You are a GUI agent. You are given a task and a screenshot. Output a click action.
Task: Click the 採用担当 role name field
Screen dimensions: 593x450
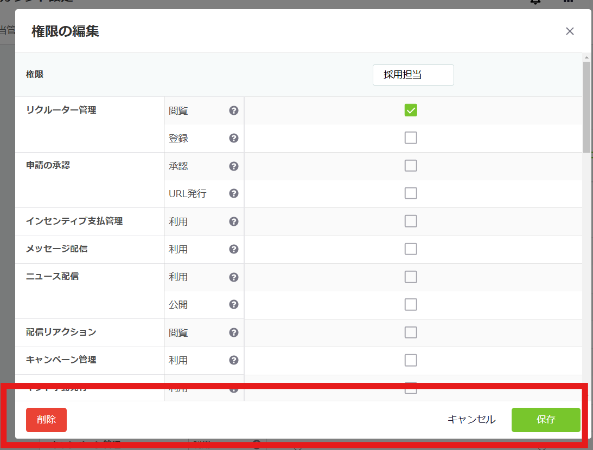coord(413,75)
